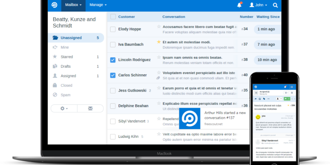Toggle the select-all checkbox in the header
The height and width of the screenshot is (165, 330).
(113, 16)
